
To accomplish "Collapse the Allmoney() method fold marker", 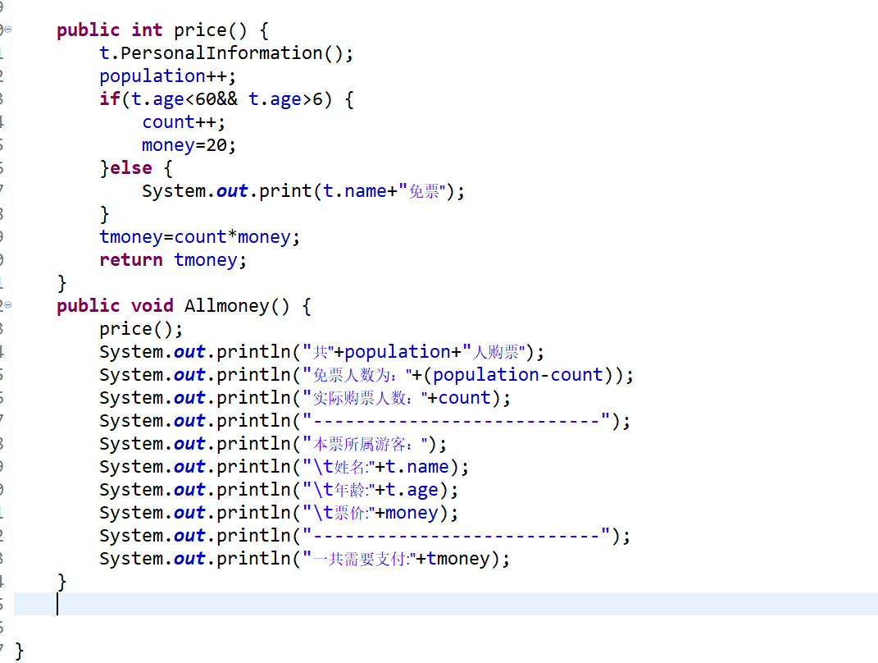I will click(8, 305).
